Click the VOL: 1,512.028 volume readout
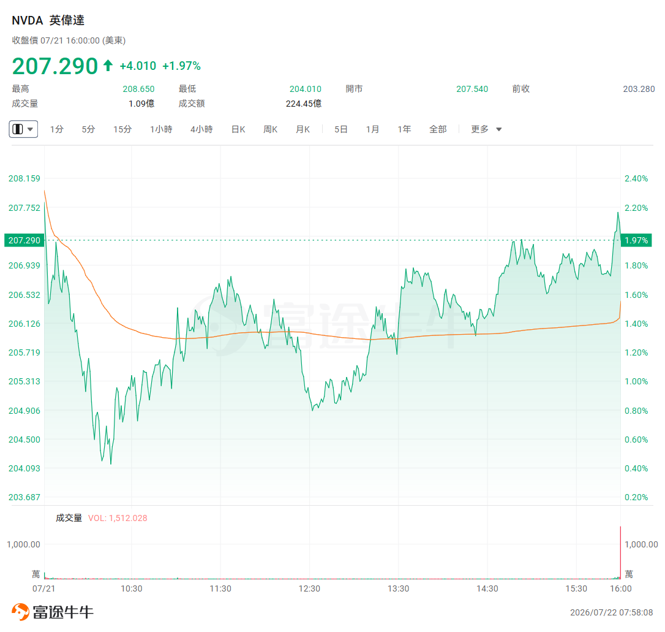The image size is (665, 632). (118, 518)
